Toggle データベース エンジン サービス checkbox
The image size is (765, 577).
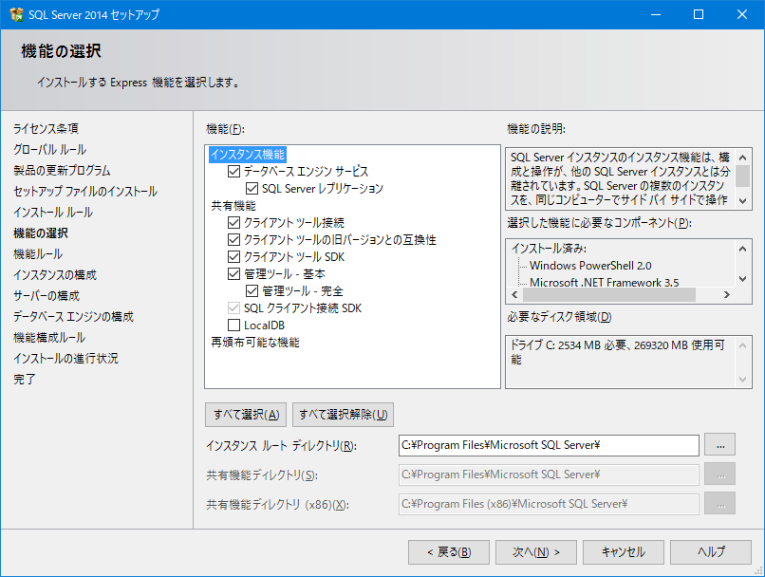[x=233, y=171]
